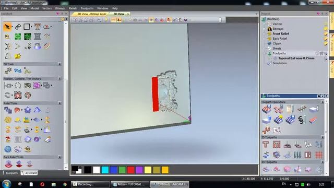Viewport: 334px width, 188px height.
Task: Select the arrow Select tool in Assistant
Action: click(x=7, y=27)
